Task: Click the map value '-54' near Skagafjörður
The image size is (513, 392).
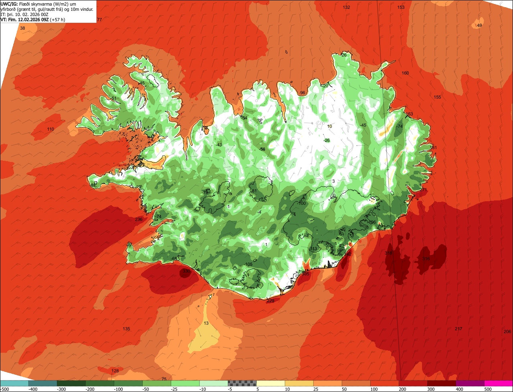Action: (x=244, y=117)
